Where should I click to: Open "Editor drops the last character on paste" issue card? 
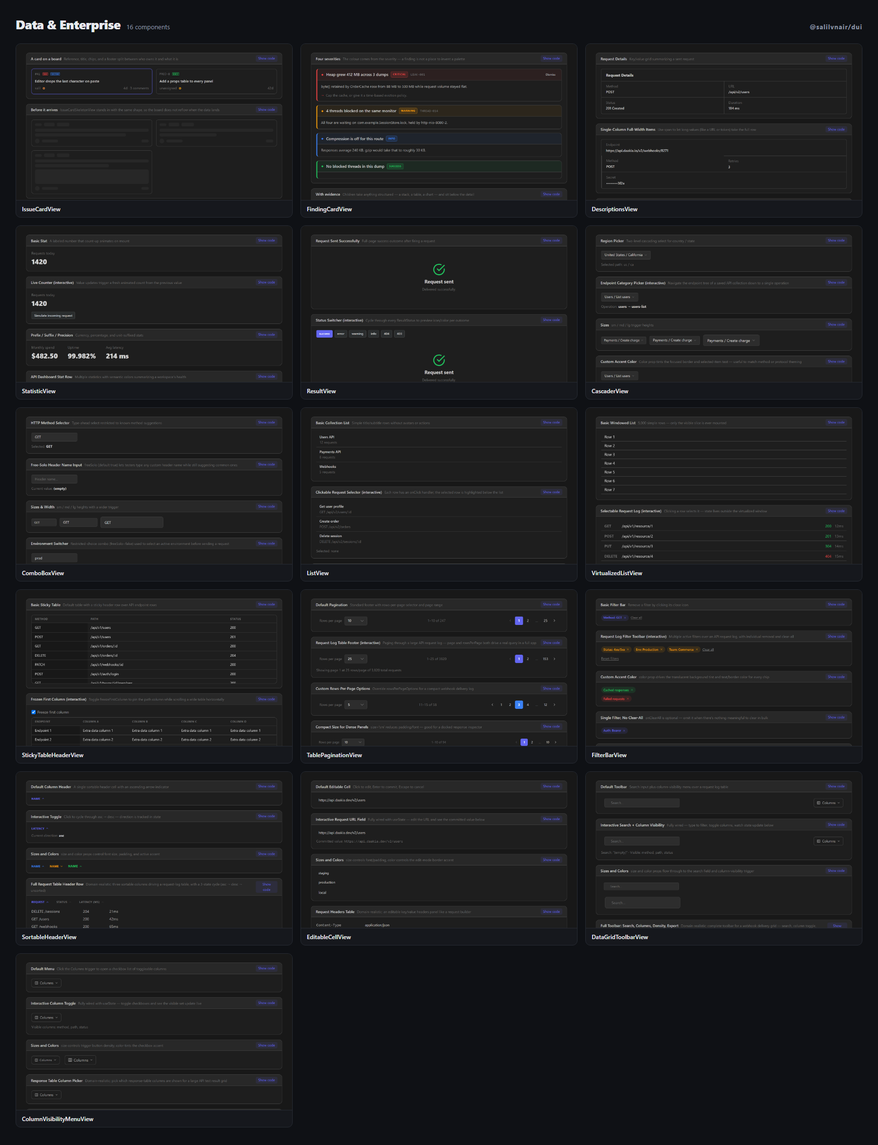(x=92, y=81)
